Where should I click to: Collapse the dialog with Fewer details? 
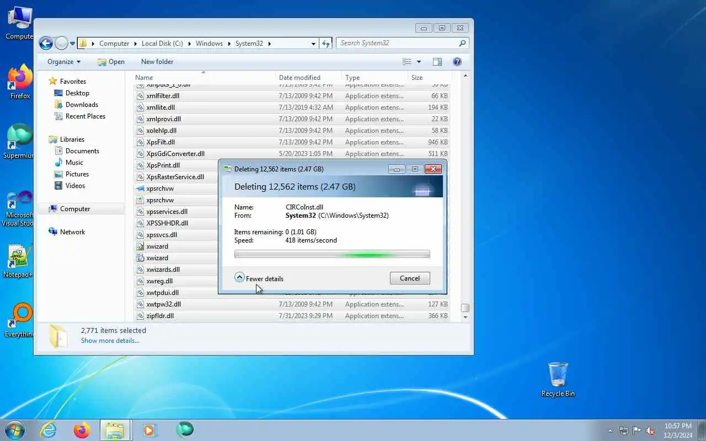pos(259,278)
